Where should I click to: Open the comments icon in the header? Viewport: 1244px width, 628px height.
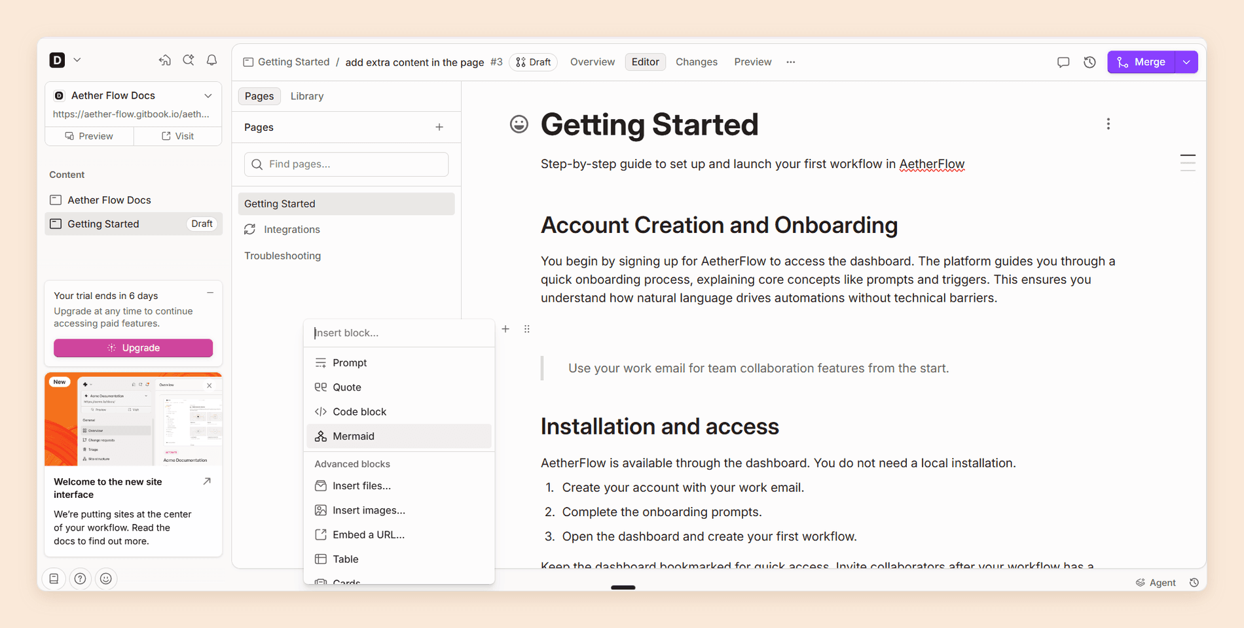click(x=1063, y=62)
